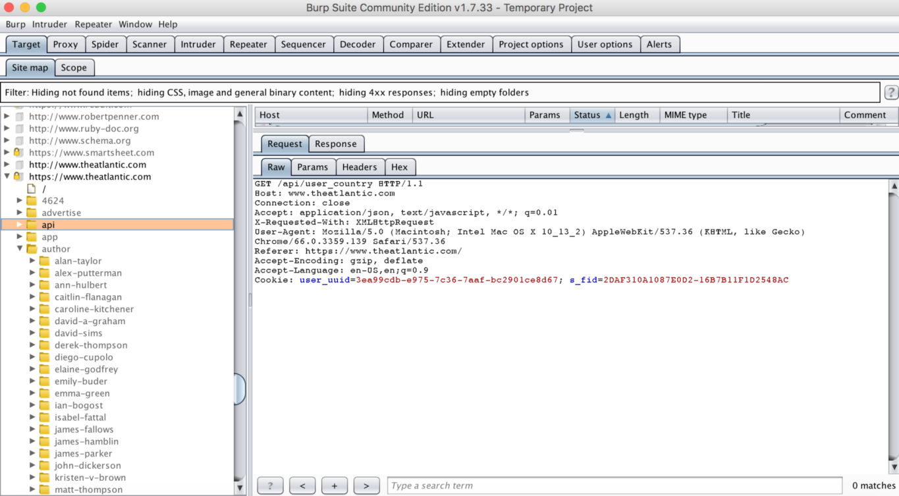Click the root slash page file icon
This screenshot has height=496, width=899.
click(31, 189)
